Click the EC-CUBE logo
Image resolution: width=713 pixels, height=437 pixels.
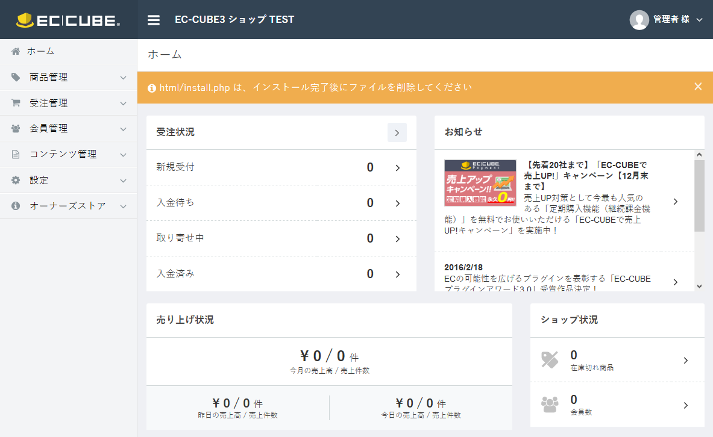68,19
